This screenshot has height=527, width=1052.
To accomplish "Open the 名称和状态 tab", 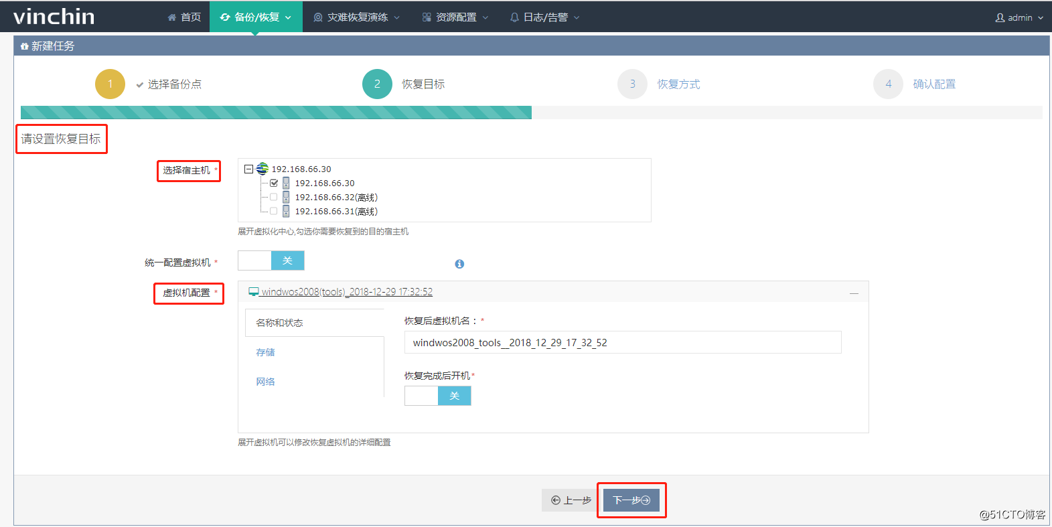I will click(x=315, y=323).
